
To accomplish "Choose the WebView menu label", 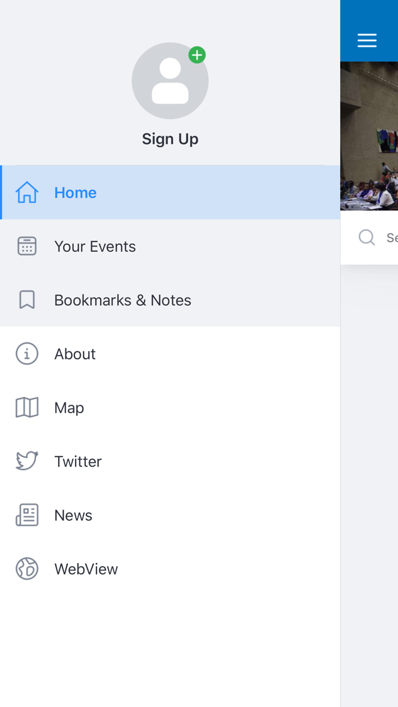I will click(x=86, y=569).
